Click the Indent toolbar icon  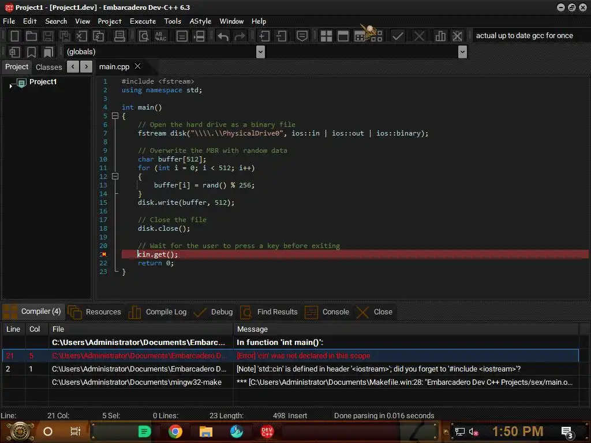click(x=264, y=36)
